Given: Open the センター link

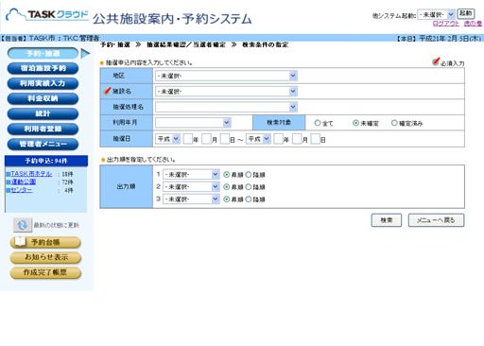Looking at the screenshot, I should [22, 190].
